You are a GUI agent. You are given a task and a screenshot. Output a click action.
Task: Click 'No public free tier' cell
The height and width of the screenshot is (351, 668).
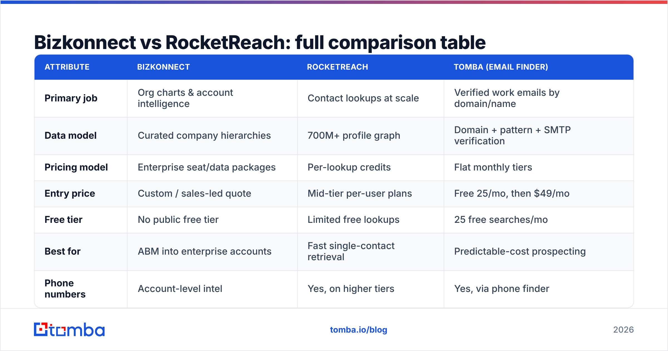pos(212,220)
